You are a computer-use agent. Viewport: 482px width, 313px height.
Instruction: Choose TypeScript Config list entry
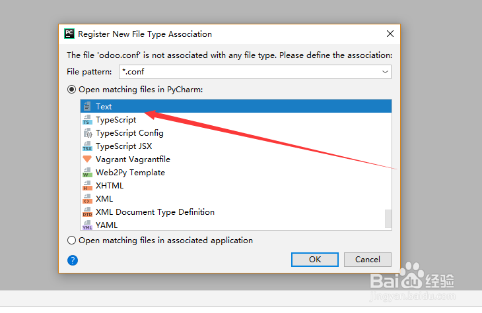coord(236,133)
